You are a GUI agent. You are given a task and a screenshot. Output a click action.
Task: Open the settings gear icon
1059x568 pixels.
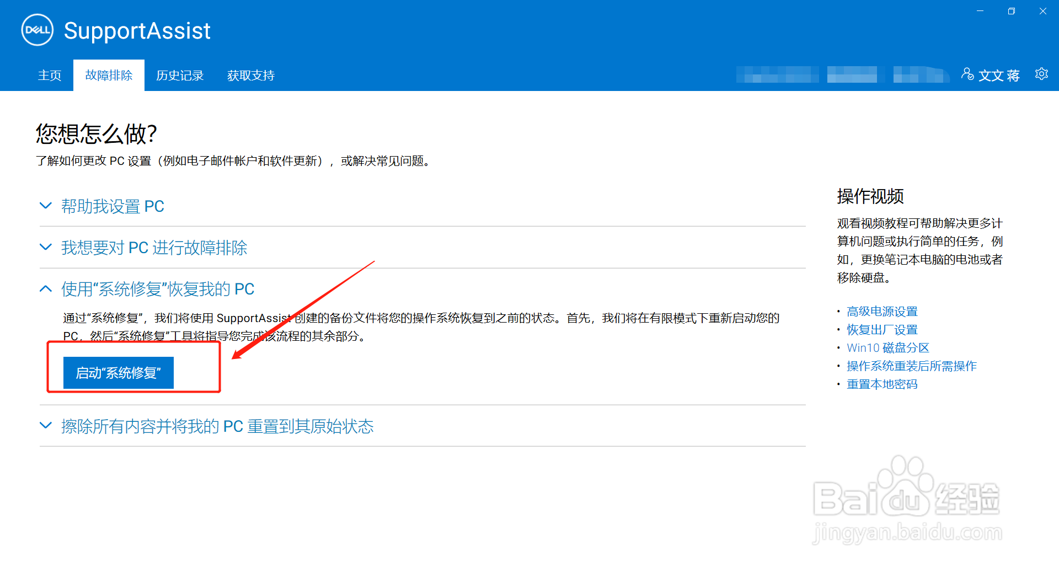[1041, 74]
